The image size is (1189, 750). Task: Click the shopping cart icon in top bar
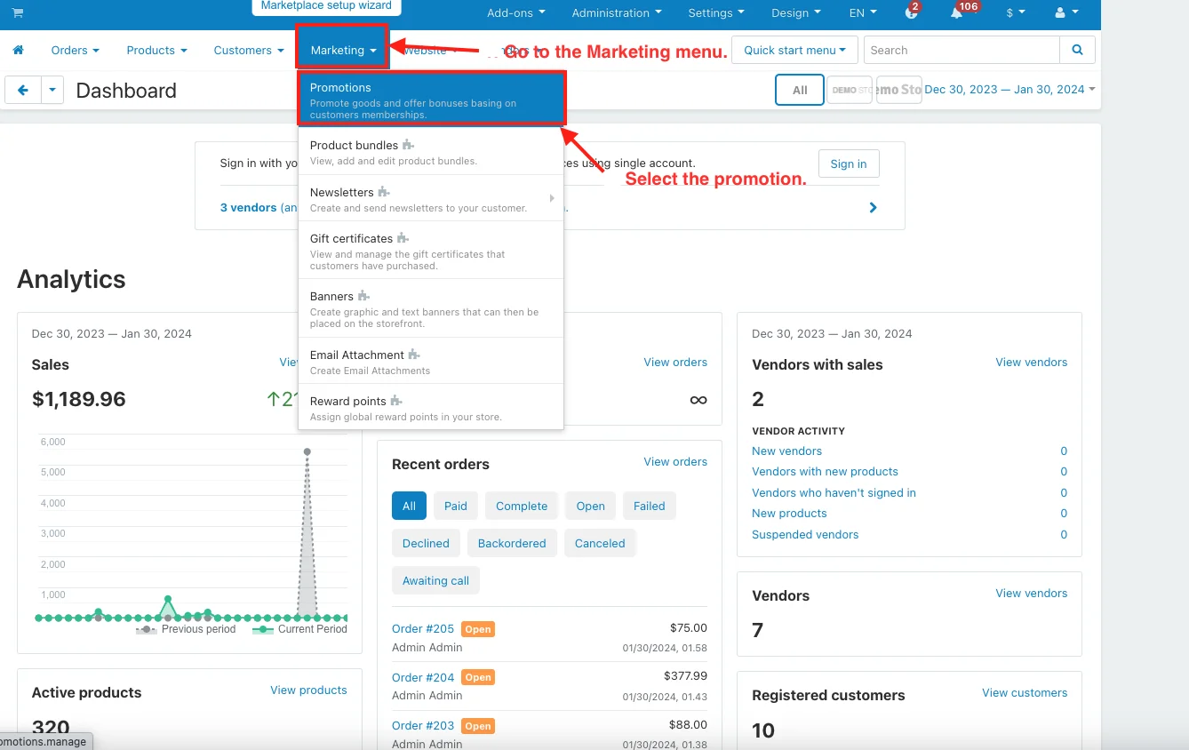(18, 13)
